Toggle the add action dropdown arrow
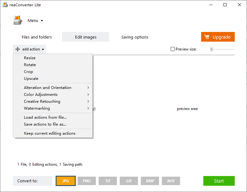This screenshot has height=192, width=247. (43, 49)
